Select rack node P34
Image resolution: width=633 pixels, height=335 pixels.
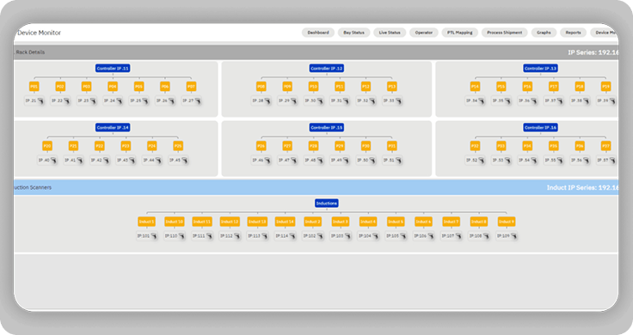[x=527, y=146]
